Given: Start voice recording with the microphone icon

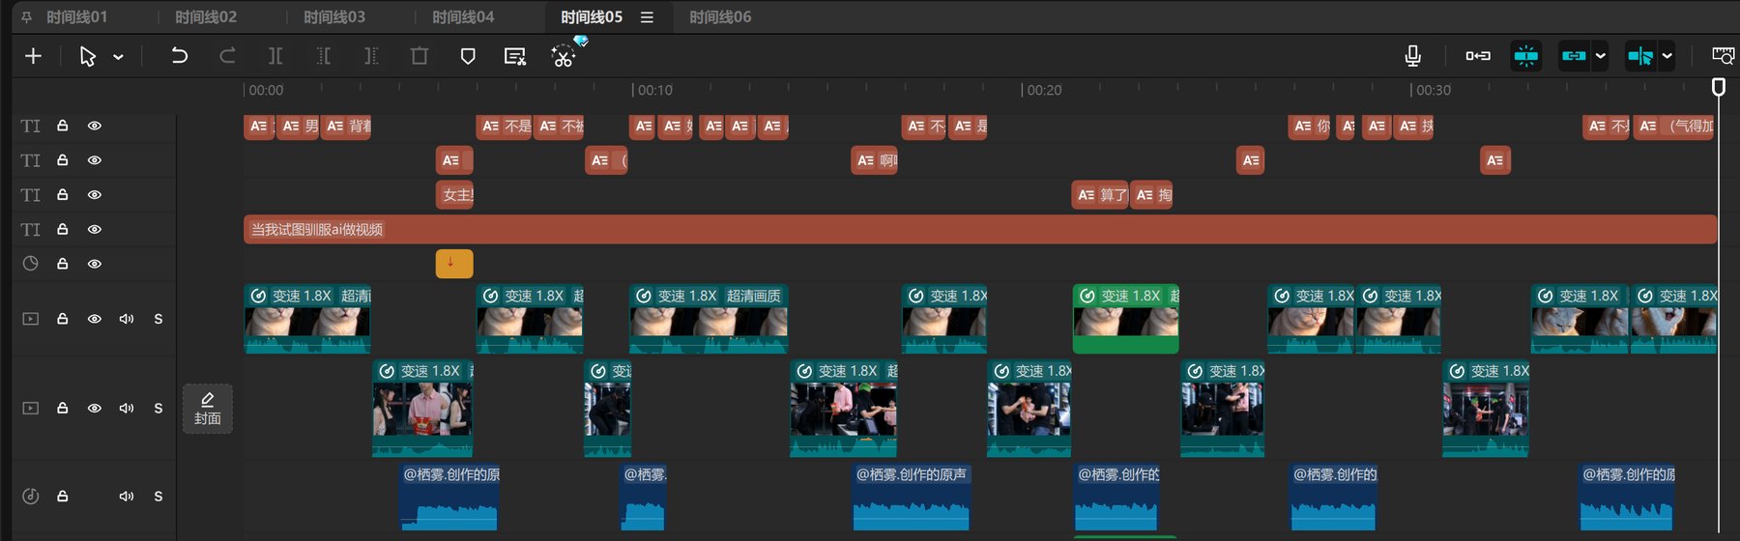Looking at the screenshot, I should (x=1412, y=56).
